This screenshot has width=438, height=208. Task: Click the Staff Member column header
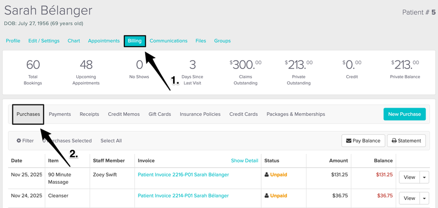click(x=109, y=161)
